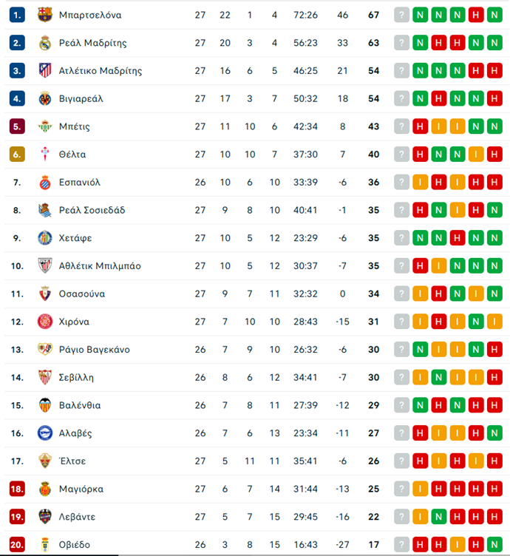The height and width of the screenshot is (556, 510).
Task: Select the Atlético Madrid crest
Action: point(45,71)
